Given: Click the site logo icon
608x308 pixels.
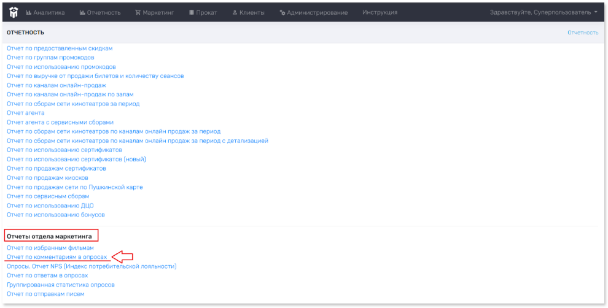Looking at the screenshot, I should pos(14,12).
